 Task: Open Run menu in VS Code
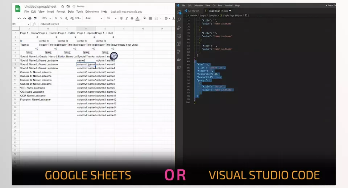point(220,5)
